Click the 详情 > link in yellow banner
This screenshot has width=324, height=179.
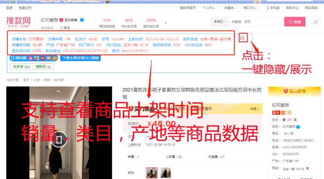[x=254, y=109]
